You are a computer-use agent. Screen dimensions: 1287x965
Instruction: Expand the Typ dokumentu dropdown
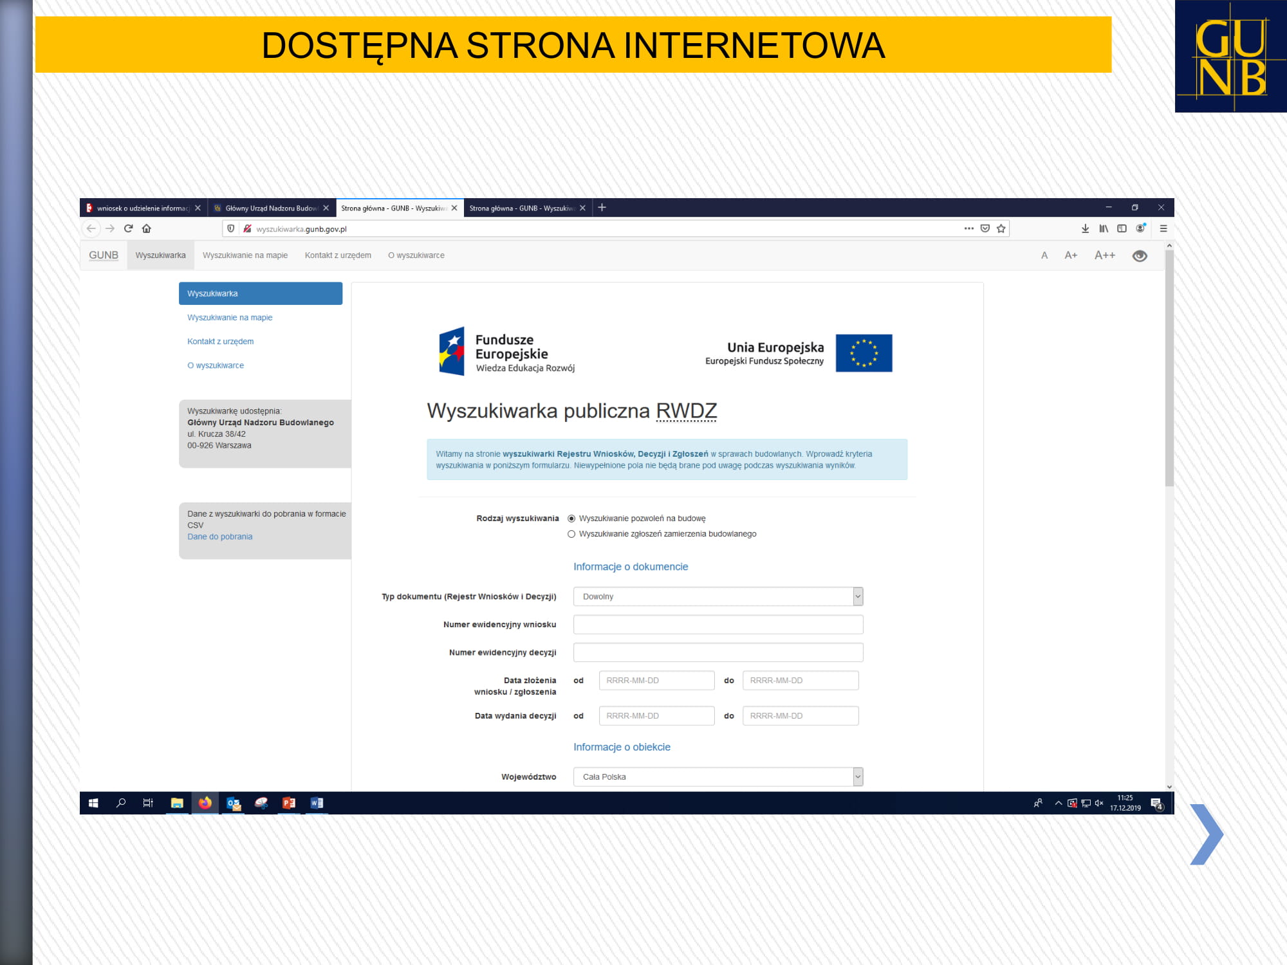(718, 596)
